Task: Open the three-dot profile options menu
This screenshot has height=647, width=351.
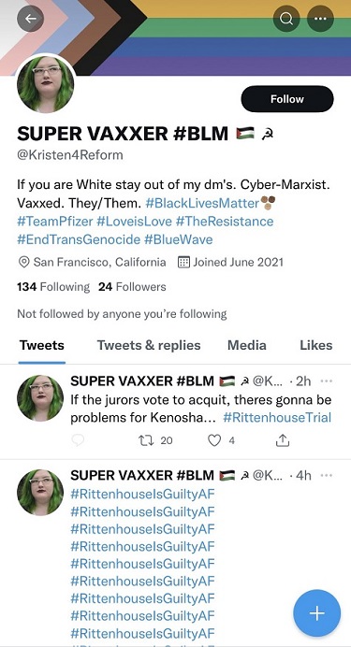Action: point(320,18)
